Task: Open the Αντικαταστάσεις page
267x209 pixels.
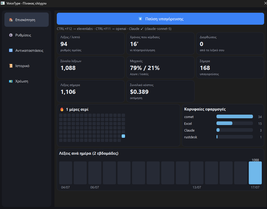Action: [27, 50]
